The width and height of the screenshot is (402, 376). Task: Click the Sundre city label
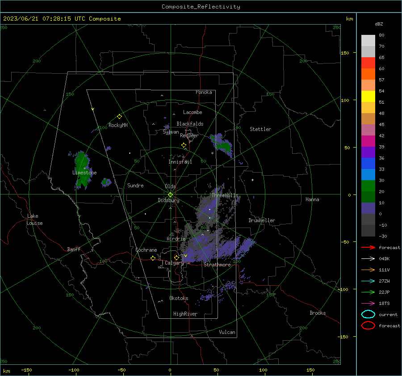135,185
